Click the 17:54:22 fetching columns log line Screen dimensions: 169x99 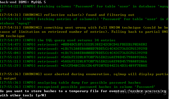[x=84, y=8]
